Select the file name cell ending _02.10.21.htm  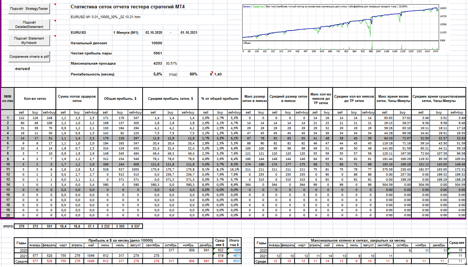pyautogui.click(x=106, y=17)
